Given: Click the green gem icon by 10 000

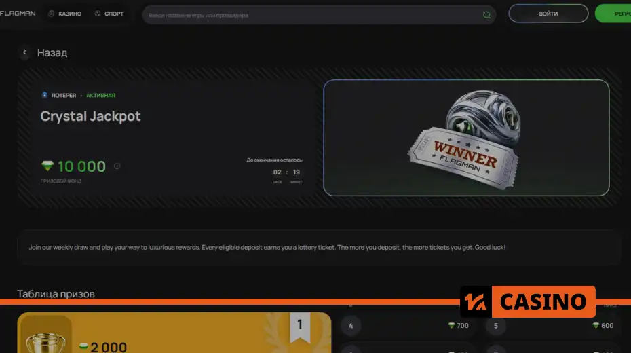Looking at the screenshot, I should (47, 166).
